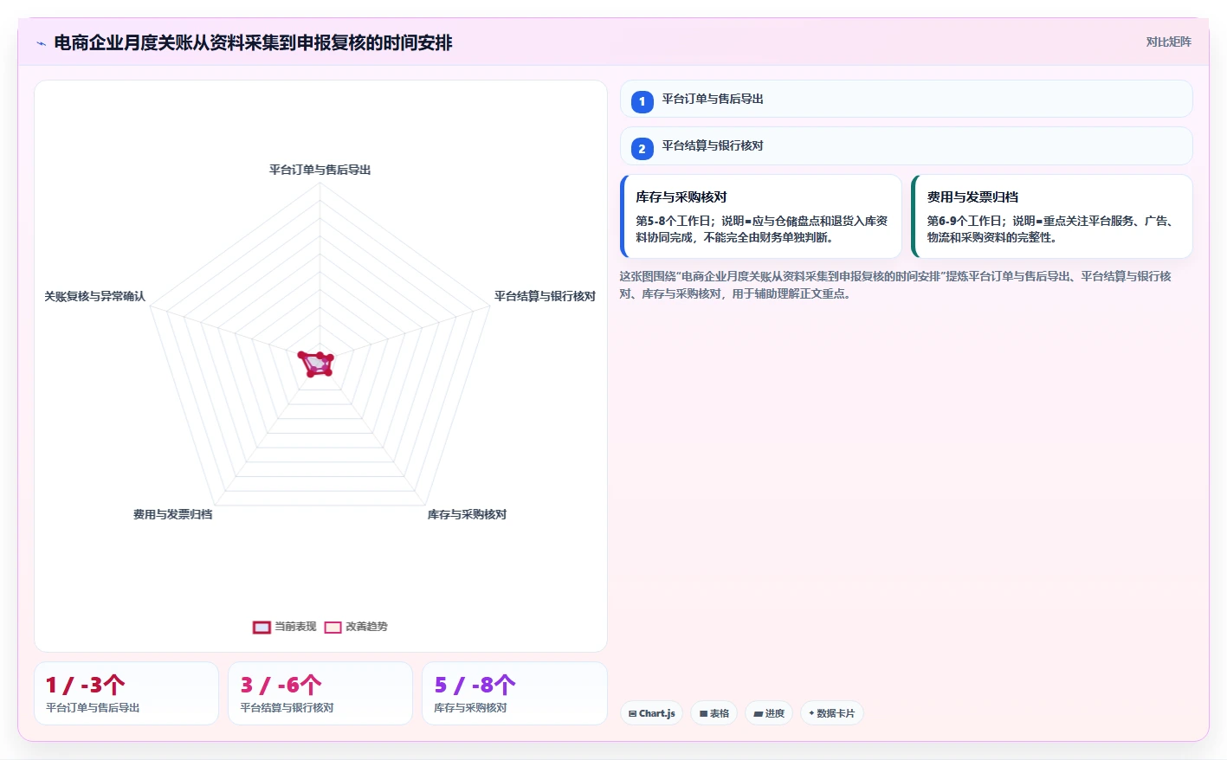1227x760 pixels.
Task: Toggle the 改善趋势 legend swatch
Action: (x=333, y=627)
